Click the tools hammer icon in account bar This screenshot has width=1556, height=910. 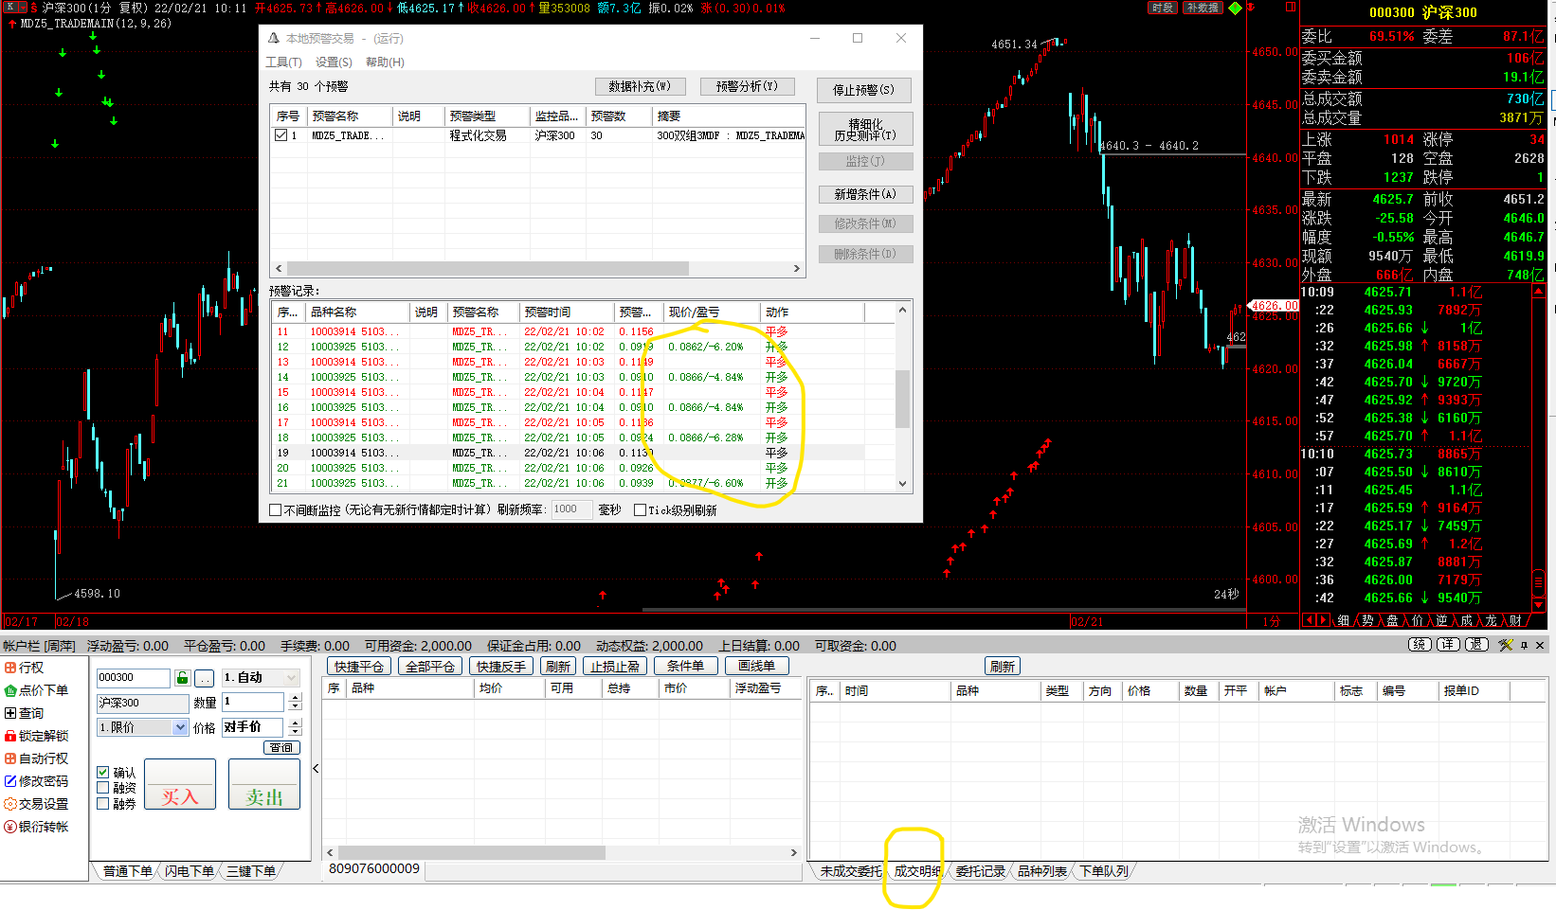[x=1506, y=645]
